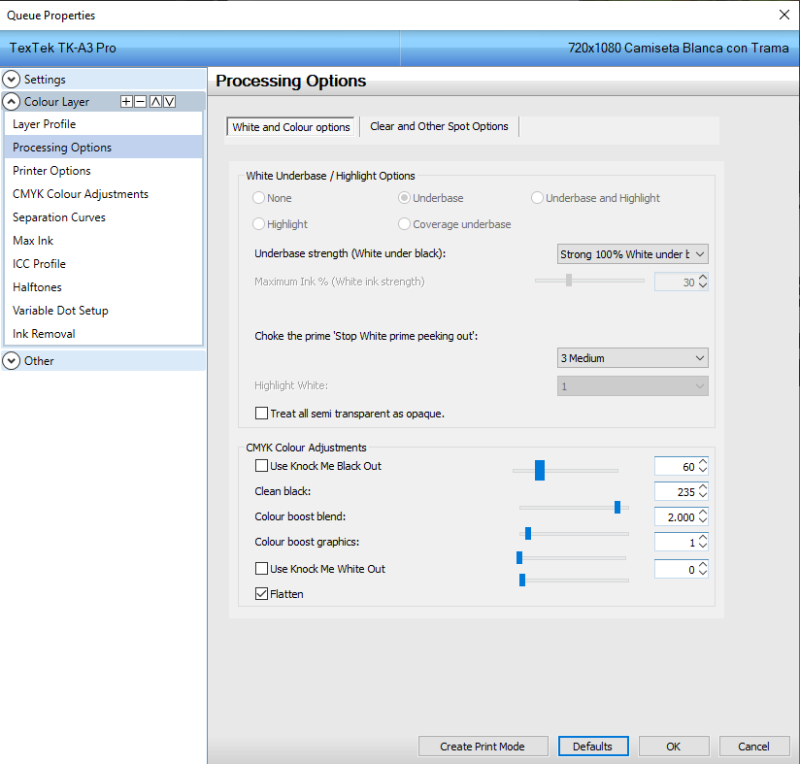Click the plus icon beside Colour Layer
Screen dimensions: 800x764
[x=126, y=102]
